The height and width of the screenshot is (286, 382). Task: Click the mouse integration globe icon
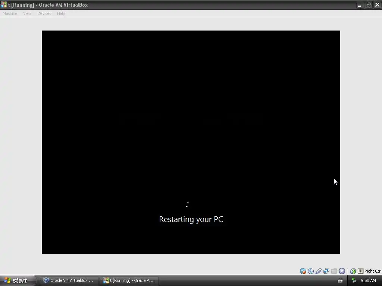coord(353,271)
